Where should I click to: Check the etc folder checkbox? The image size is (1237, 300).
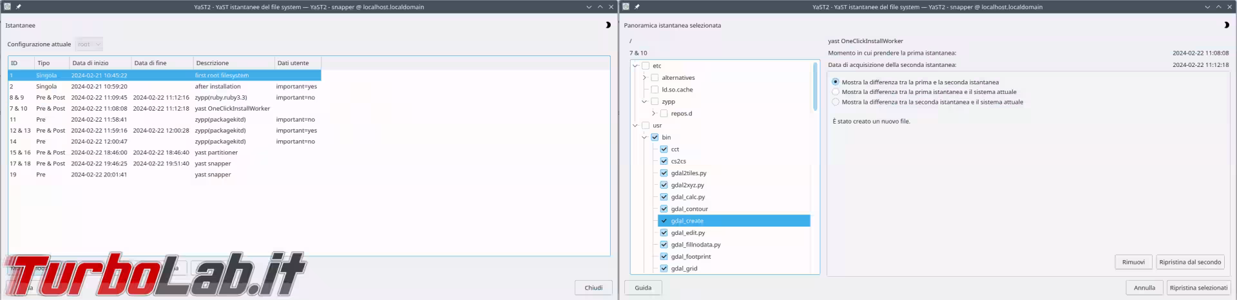coord(646,66)
